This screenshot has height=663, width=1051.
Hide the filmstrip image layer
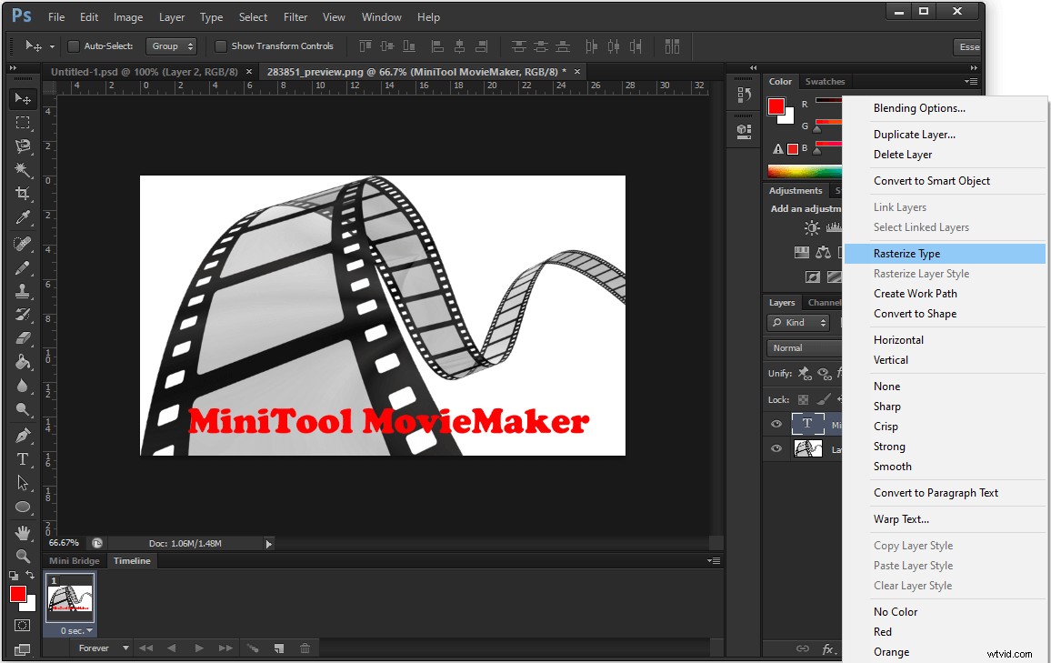click(776, 447)
